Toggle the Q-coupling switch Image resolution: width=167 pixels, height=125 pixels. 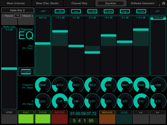point(26,72)
